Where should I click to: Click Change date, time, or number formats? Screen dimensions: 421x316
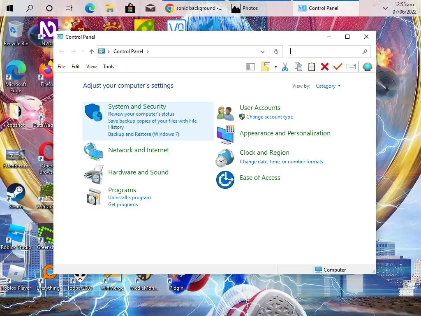pos(281,162)
